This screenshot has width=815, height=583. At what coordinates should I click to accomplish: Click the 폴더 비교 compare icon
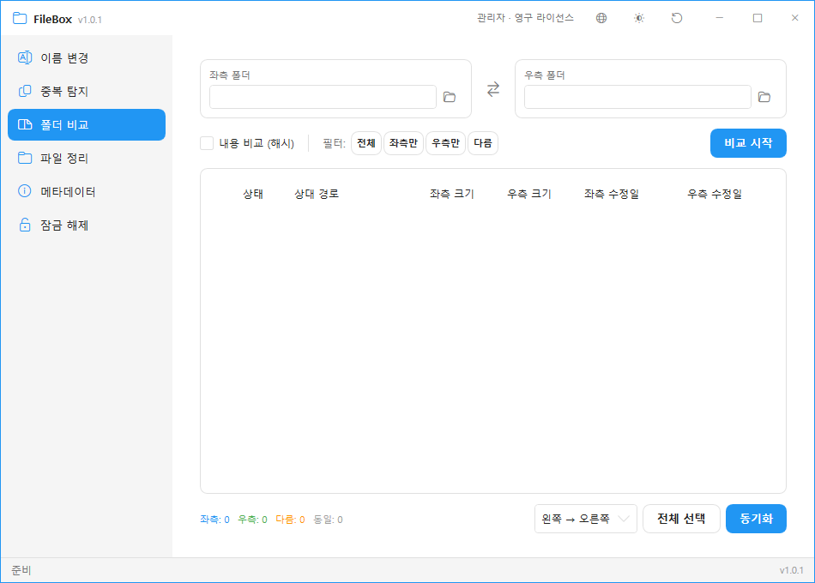tap(25, 124)
